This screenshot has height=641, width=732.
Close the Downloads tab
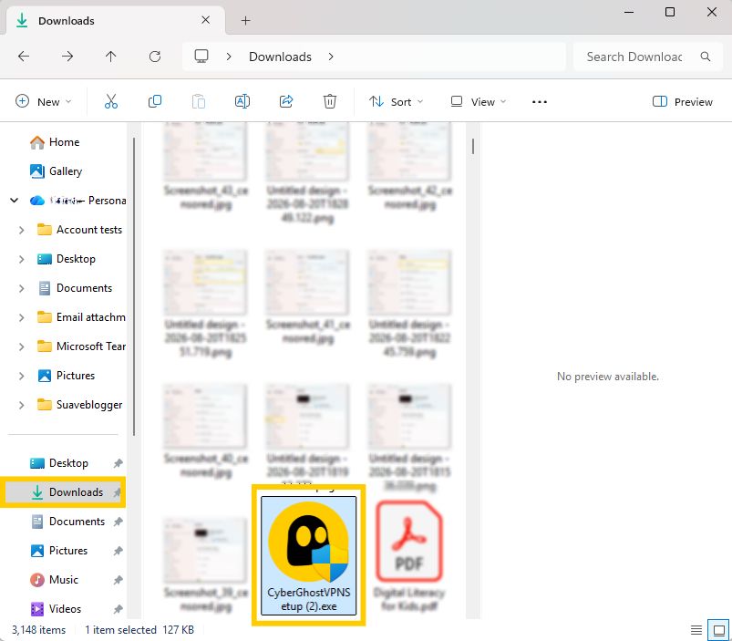coord(205,20)
